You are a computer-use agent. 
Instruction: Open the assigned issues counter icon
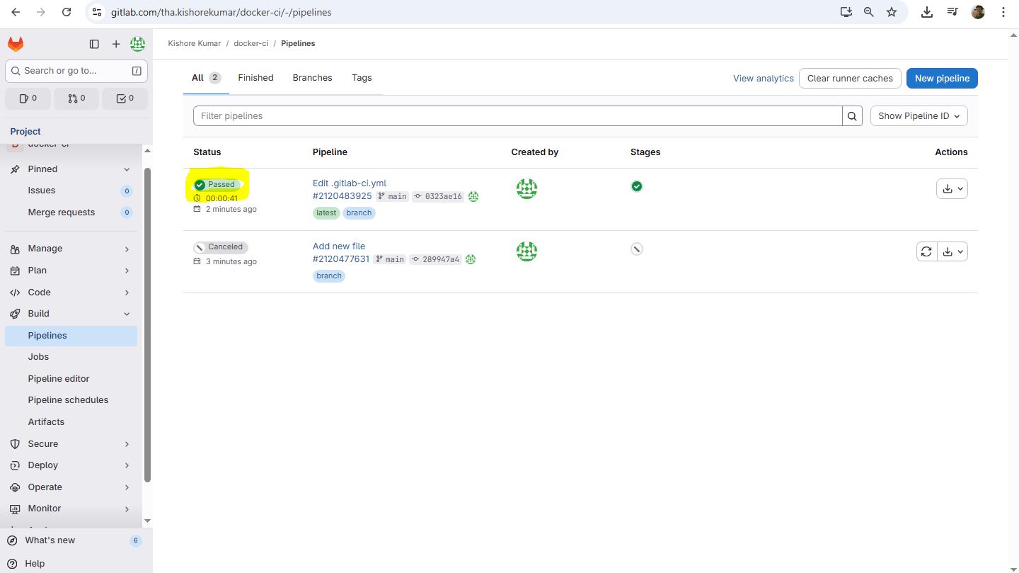[28, 98]
